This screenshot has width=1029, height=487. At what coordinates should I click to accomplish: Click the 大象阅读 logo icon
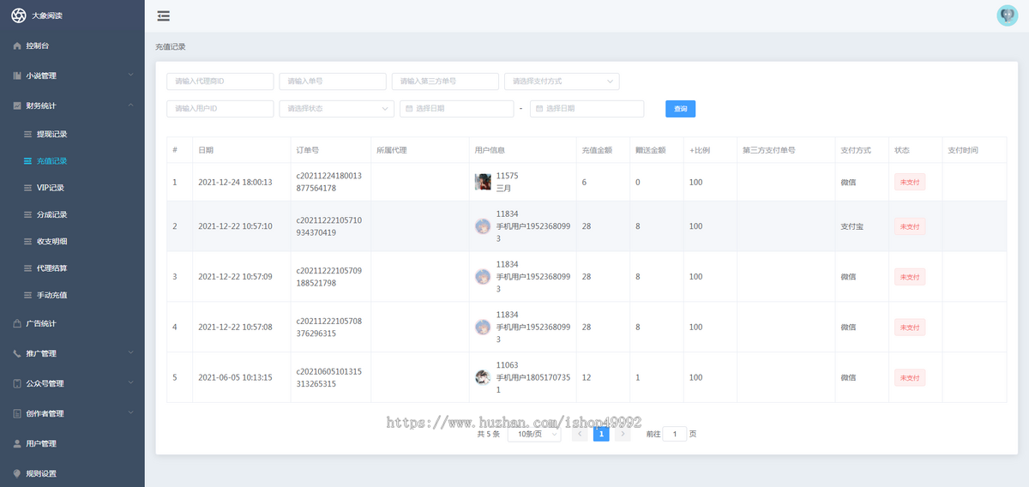18,15
